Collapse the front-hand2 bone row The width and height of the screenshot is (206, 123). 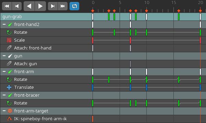4,24
